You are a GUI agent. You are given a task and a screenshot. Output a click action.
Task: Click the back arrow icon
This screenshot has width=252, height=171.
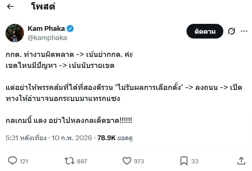tap(10, 7)
